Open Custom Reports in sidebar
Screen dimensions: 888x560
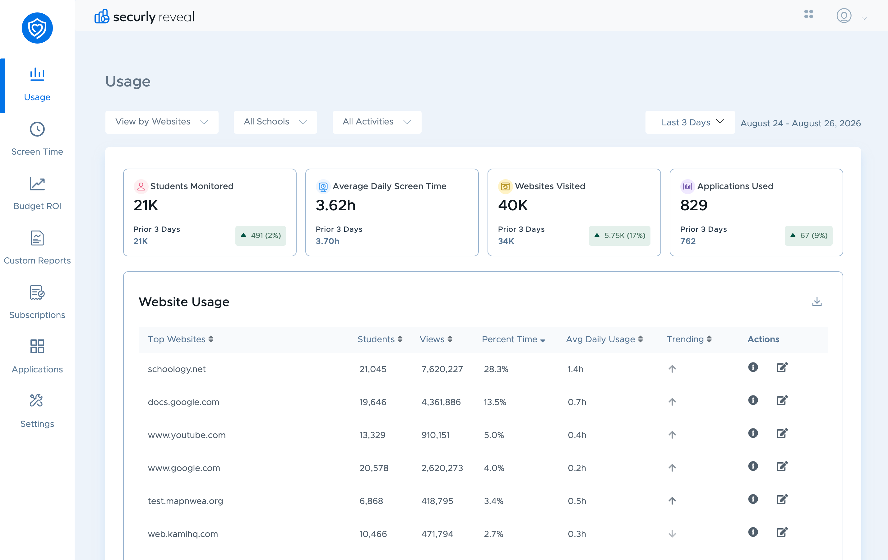pos(37,248)
